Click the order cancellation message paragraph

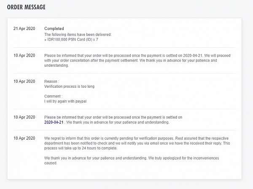coord(137,60)
